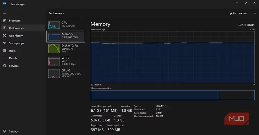Minimize the Task Manager window
Screen dimensions: 259x135
(x=237, y=3)
